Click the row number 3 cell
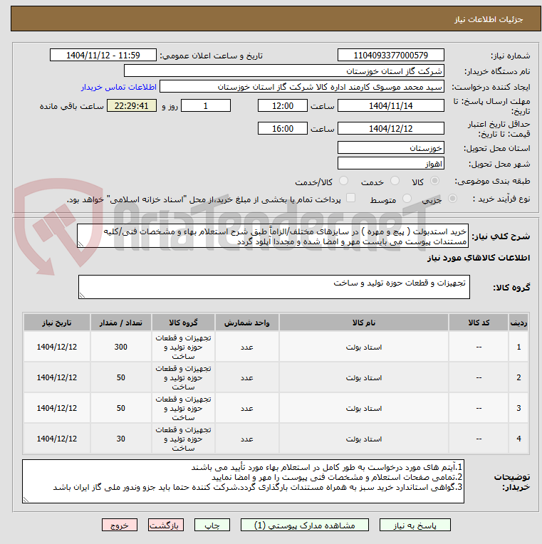The height and width of the screenshot is (544, 542). click(518, 408)
